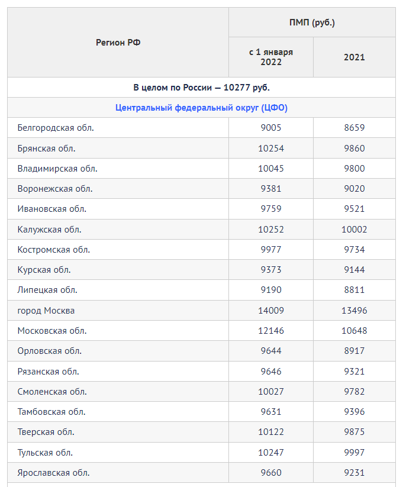Select the 2021 column header

(354, 57)
